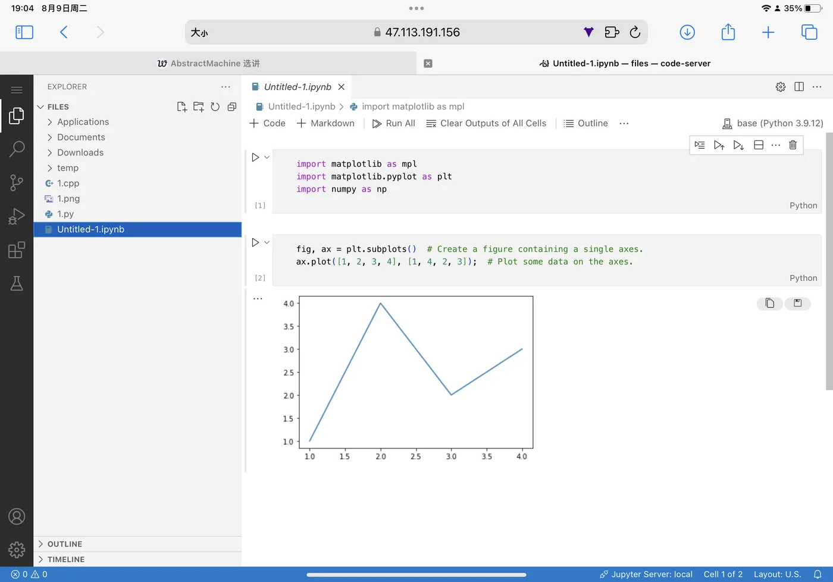Switch to AbstractMachine browser tab
Image resolution: width=833 pixels, height=582 pixels.
[x=208, y=64]
